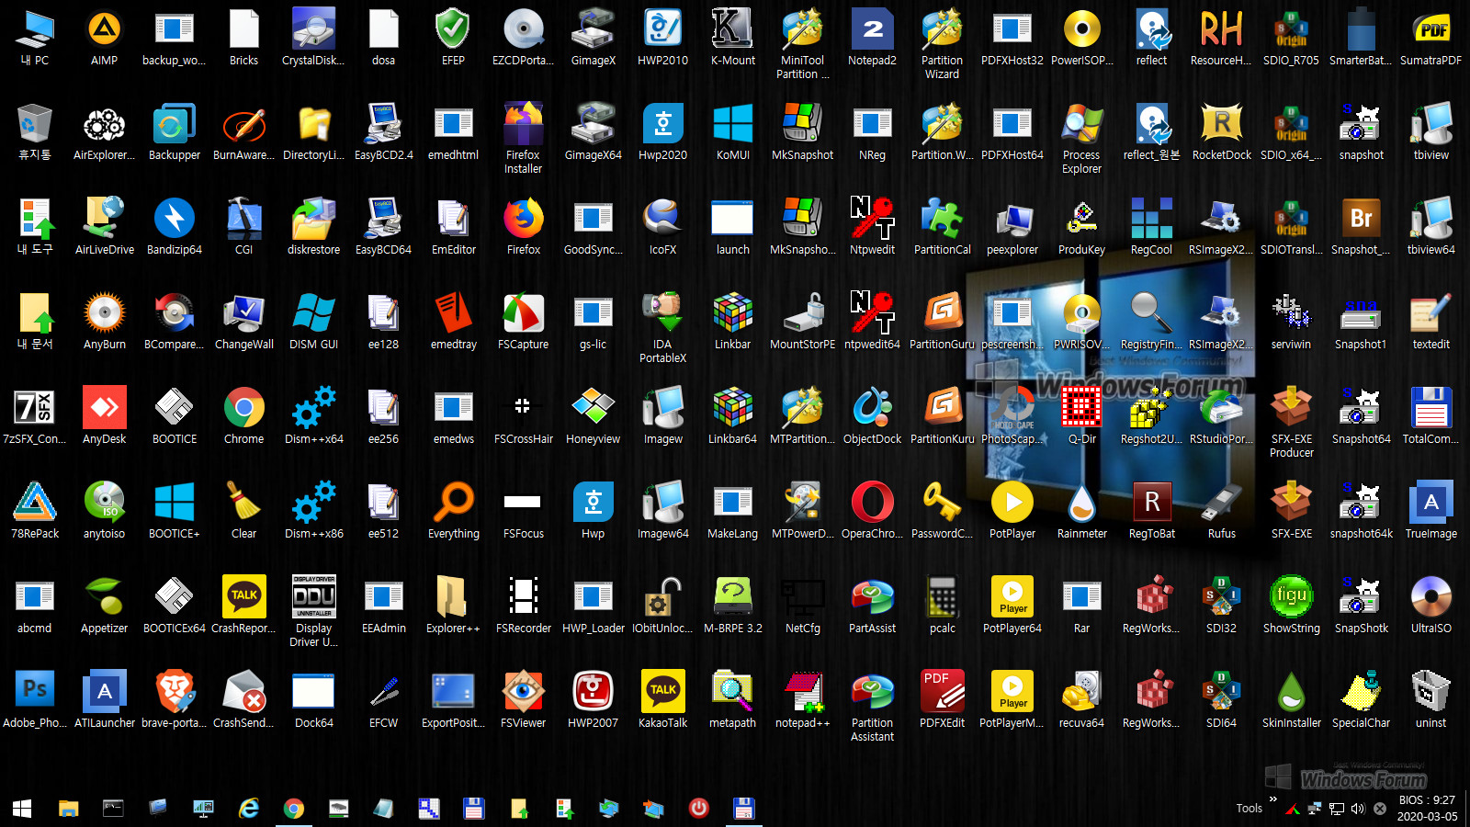Screen dimensions: 1470x827
Task: Launch the Ntpwedit password tool icon
Action: click(872, 227)
